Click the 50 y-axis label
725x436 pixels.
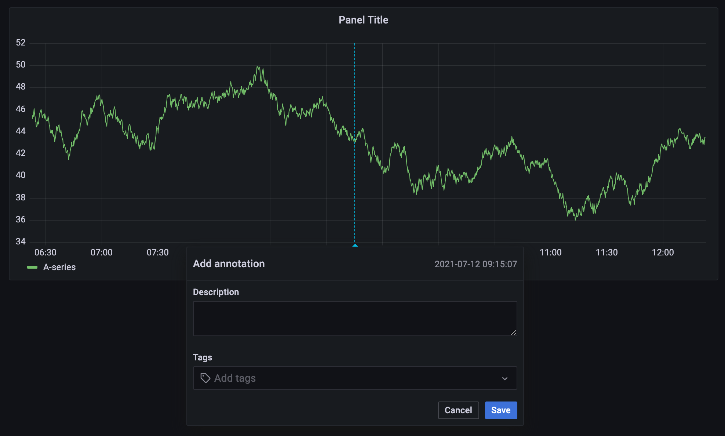[x=21, y=65]
